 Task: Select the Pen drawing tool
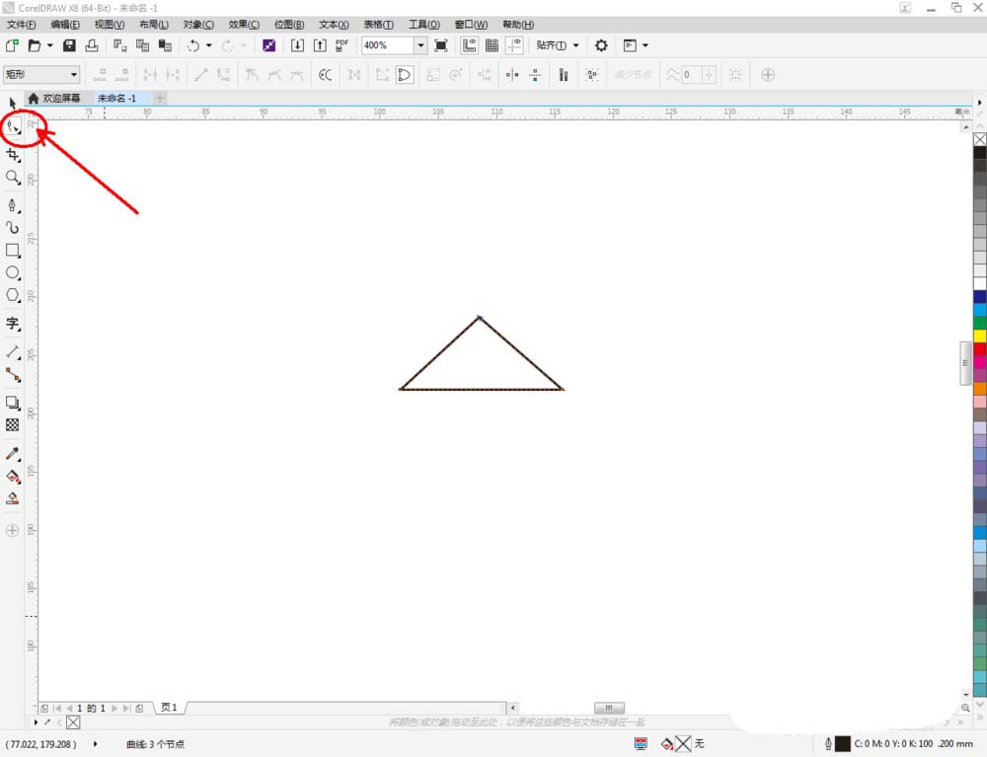pos(13,205)
